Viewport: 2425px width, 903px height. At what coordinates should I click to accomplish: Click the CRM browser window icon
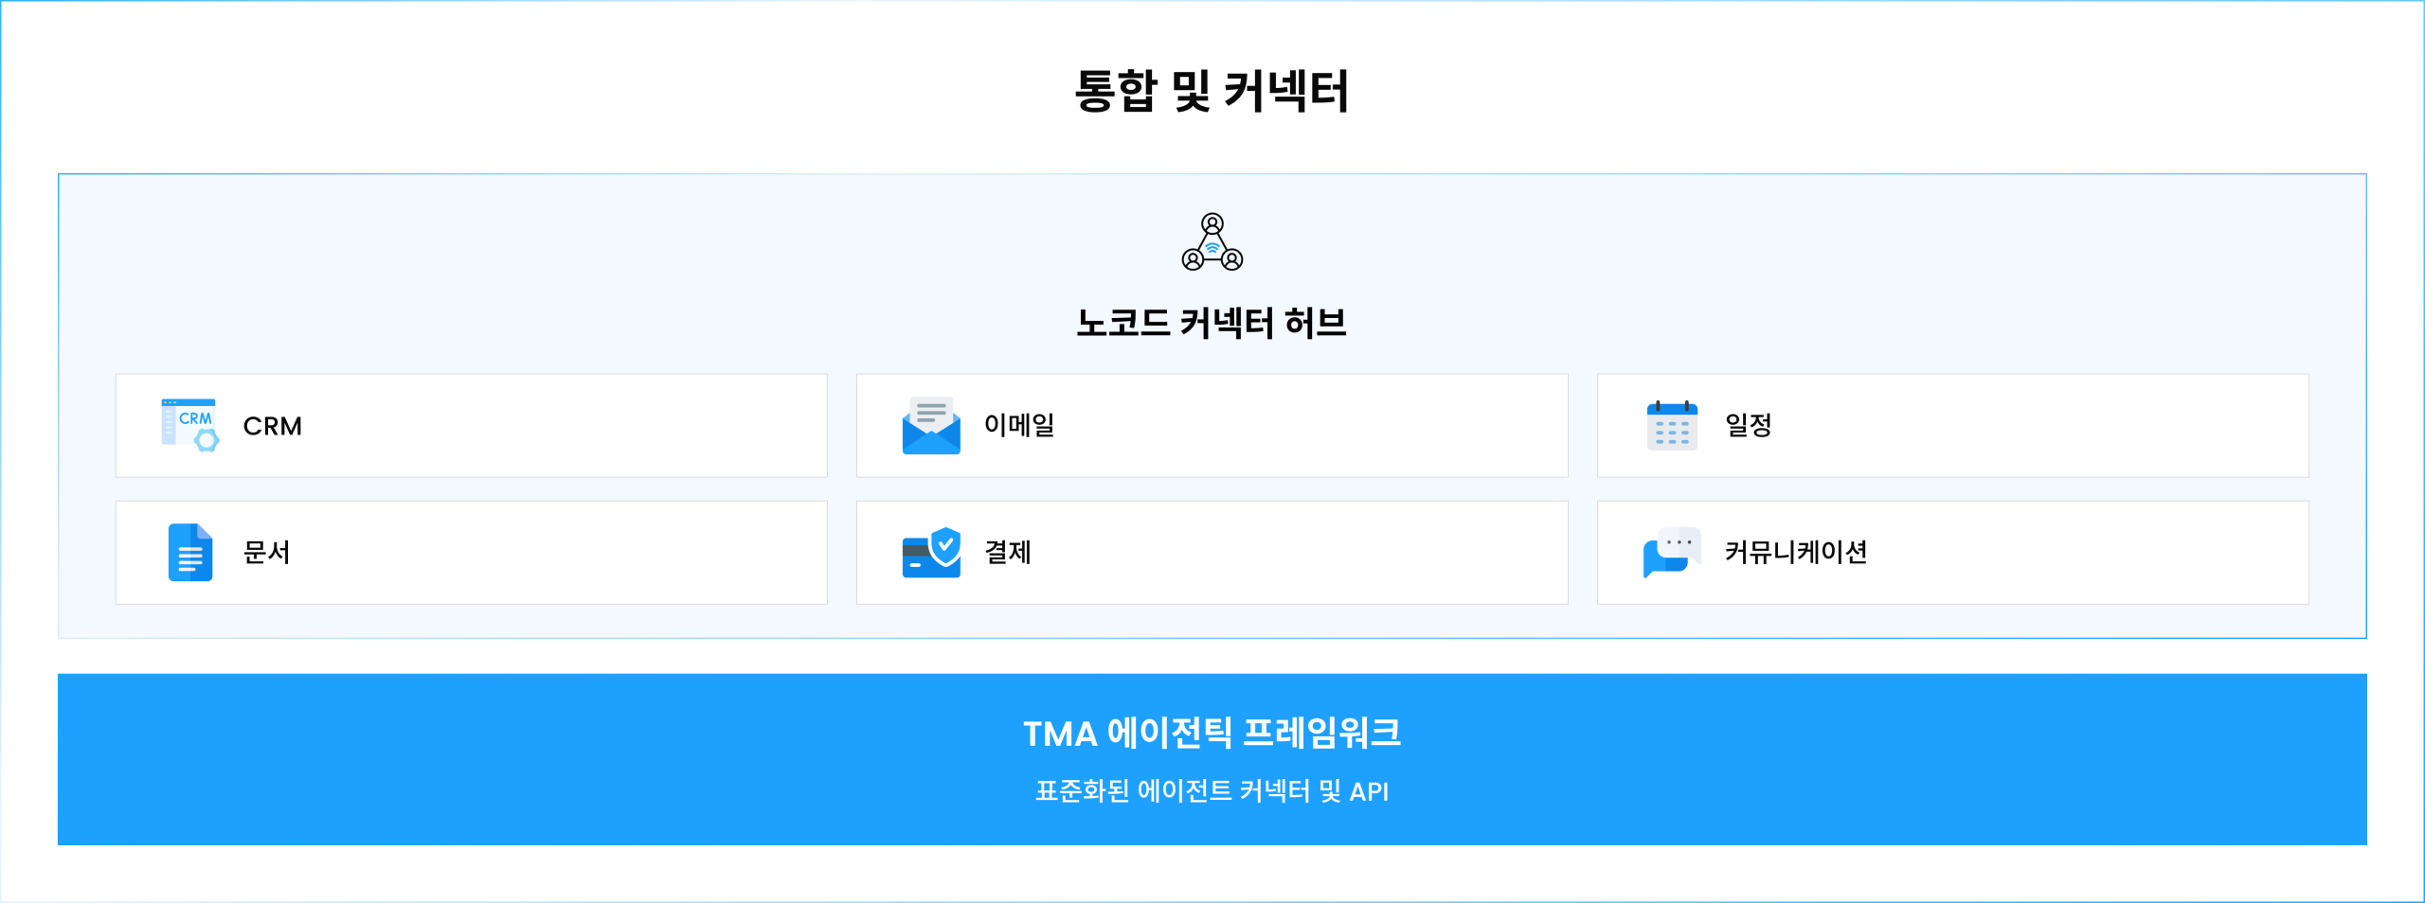[189, 425]
